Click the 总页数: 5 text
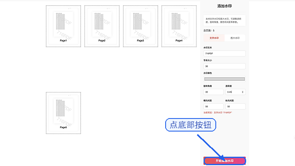The image size is (295, 166). (209, 30)
